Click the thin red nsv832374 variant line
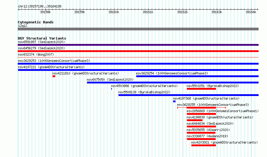The image size is (267, 157). (x=138, y=57)
